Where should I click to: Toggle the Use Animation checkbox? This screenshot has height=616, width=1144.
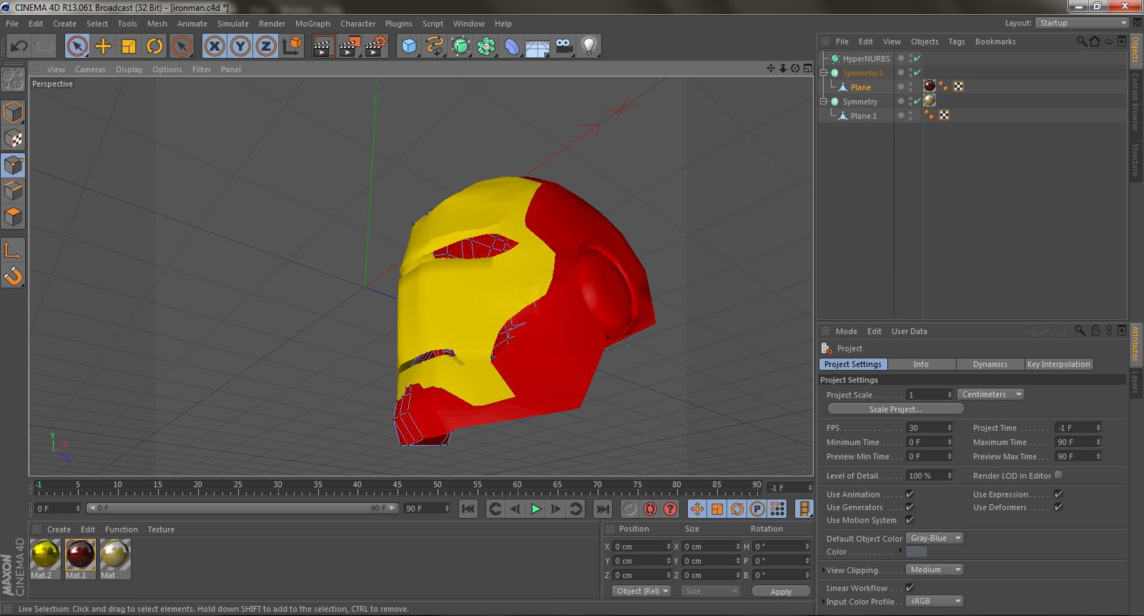point(909,494)
